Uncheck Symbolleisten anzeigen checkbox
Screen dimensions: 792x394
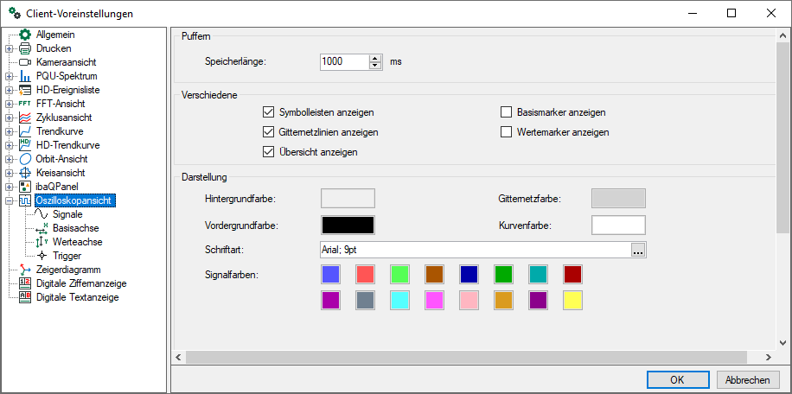tap(268, 112)
